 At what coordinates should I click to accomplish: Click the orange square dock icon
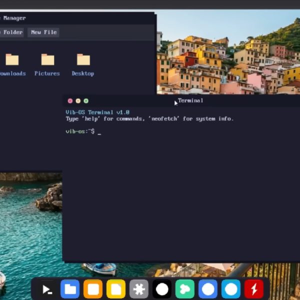tap(93, 289)
